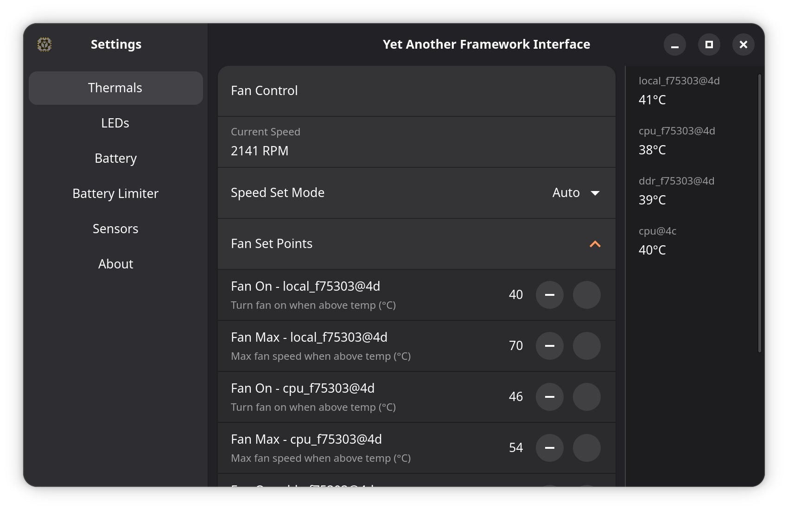This screenshot has width=788, height=510.
Task: Increase Fan Max local_f75303@4d temperature
Action: coord(587,346)
